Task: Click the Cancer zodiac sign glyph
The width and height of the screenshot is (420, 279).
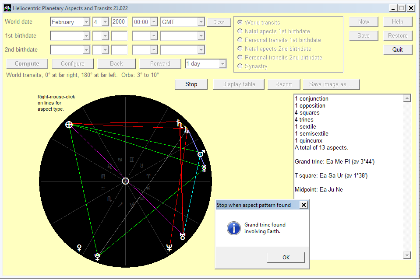Action: coord(120,160)
